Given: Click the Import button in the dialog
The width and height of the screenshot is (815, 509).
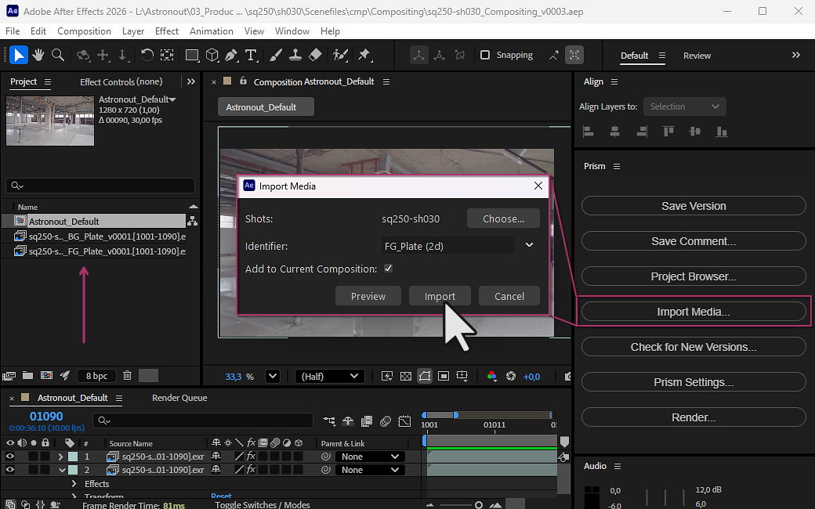Looking at the screenshot, I should [x=440, y=295].
